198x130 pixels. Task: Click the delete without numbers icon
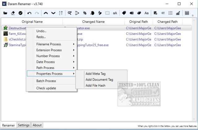point(155,13)
